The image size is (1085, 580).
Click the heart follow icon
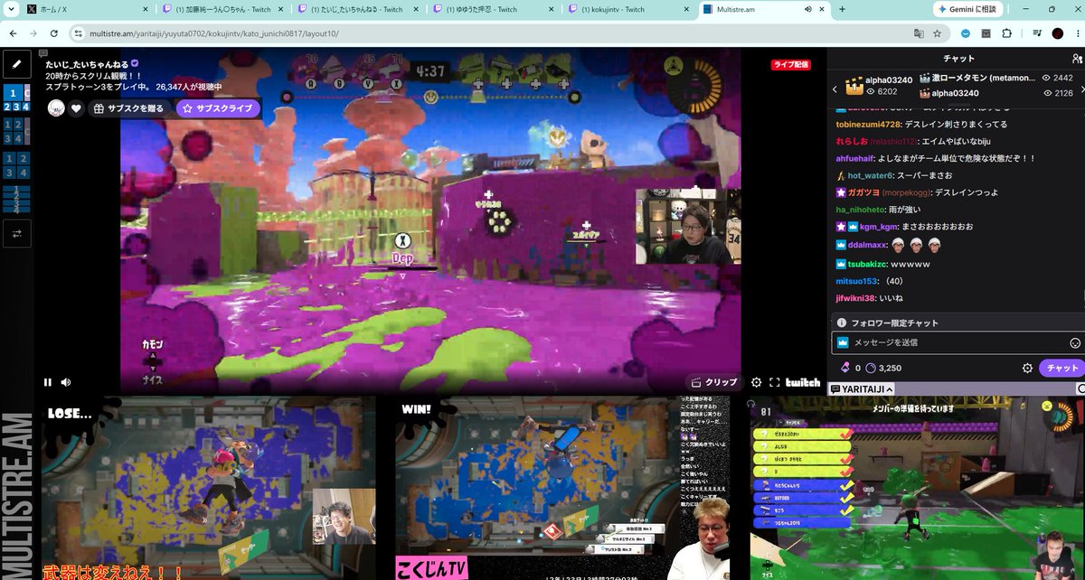tap(77, 108)
